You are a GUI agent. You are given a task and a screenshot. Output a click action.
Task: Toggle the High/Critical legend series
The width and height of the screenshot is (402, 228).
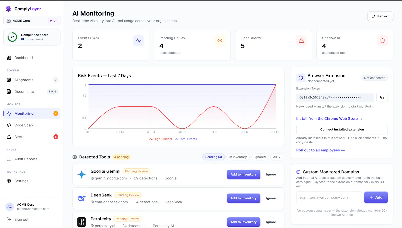(x=160, y=139)
